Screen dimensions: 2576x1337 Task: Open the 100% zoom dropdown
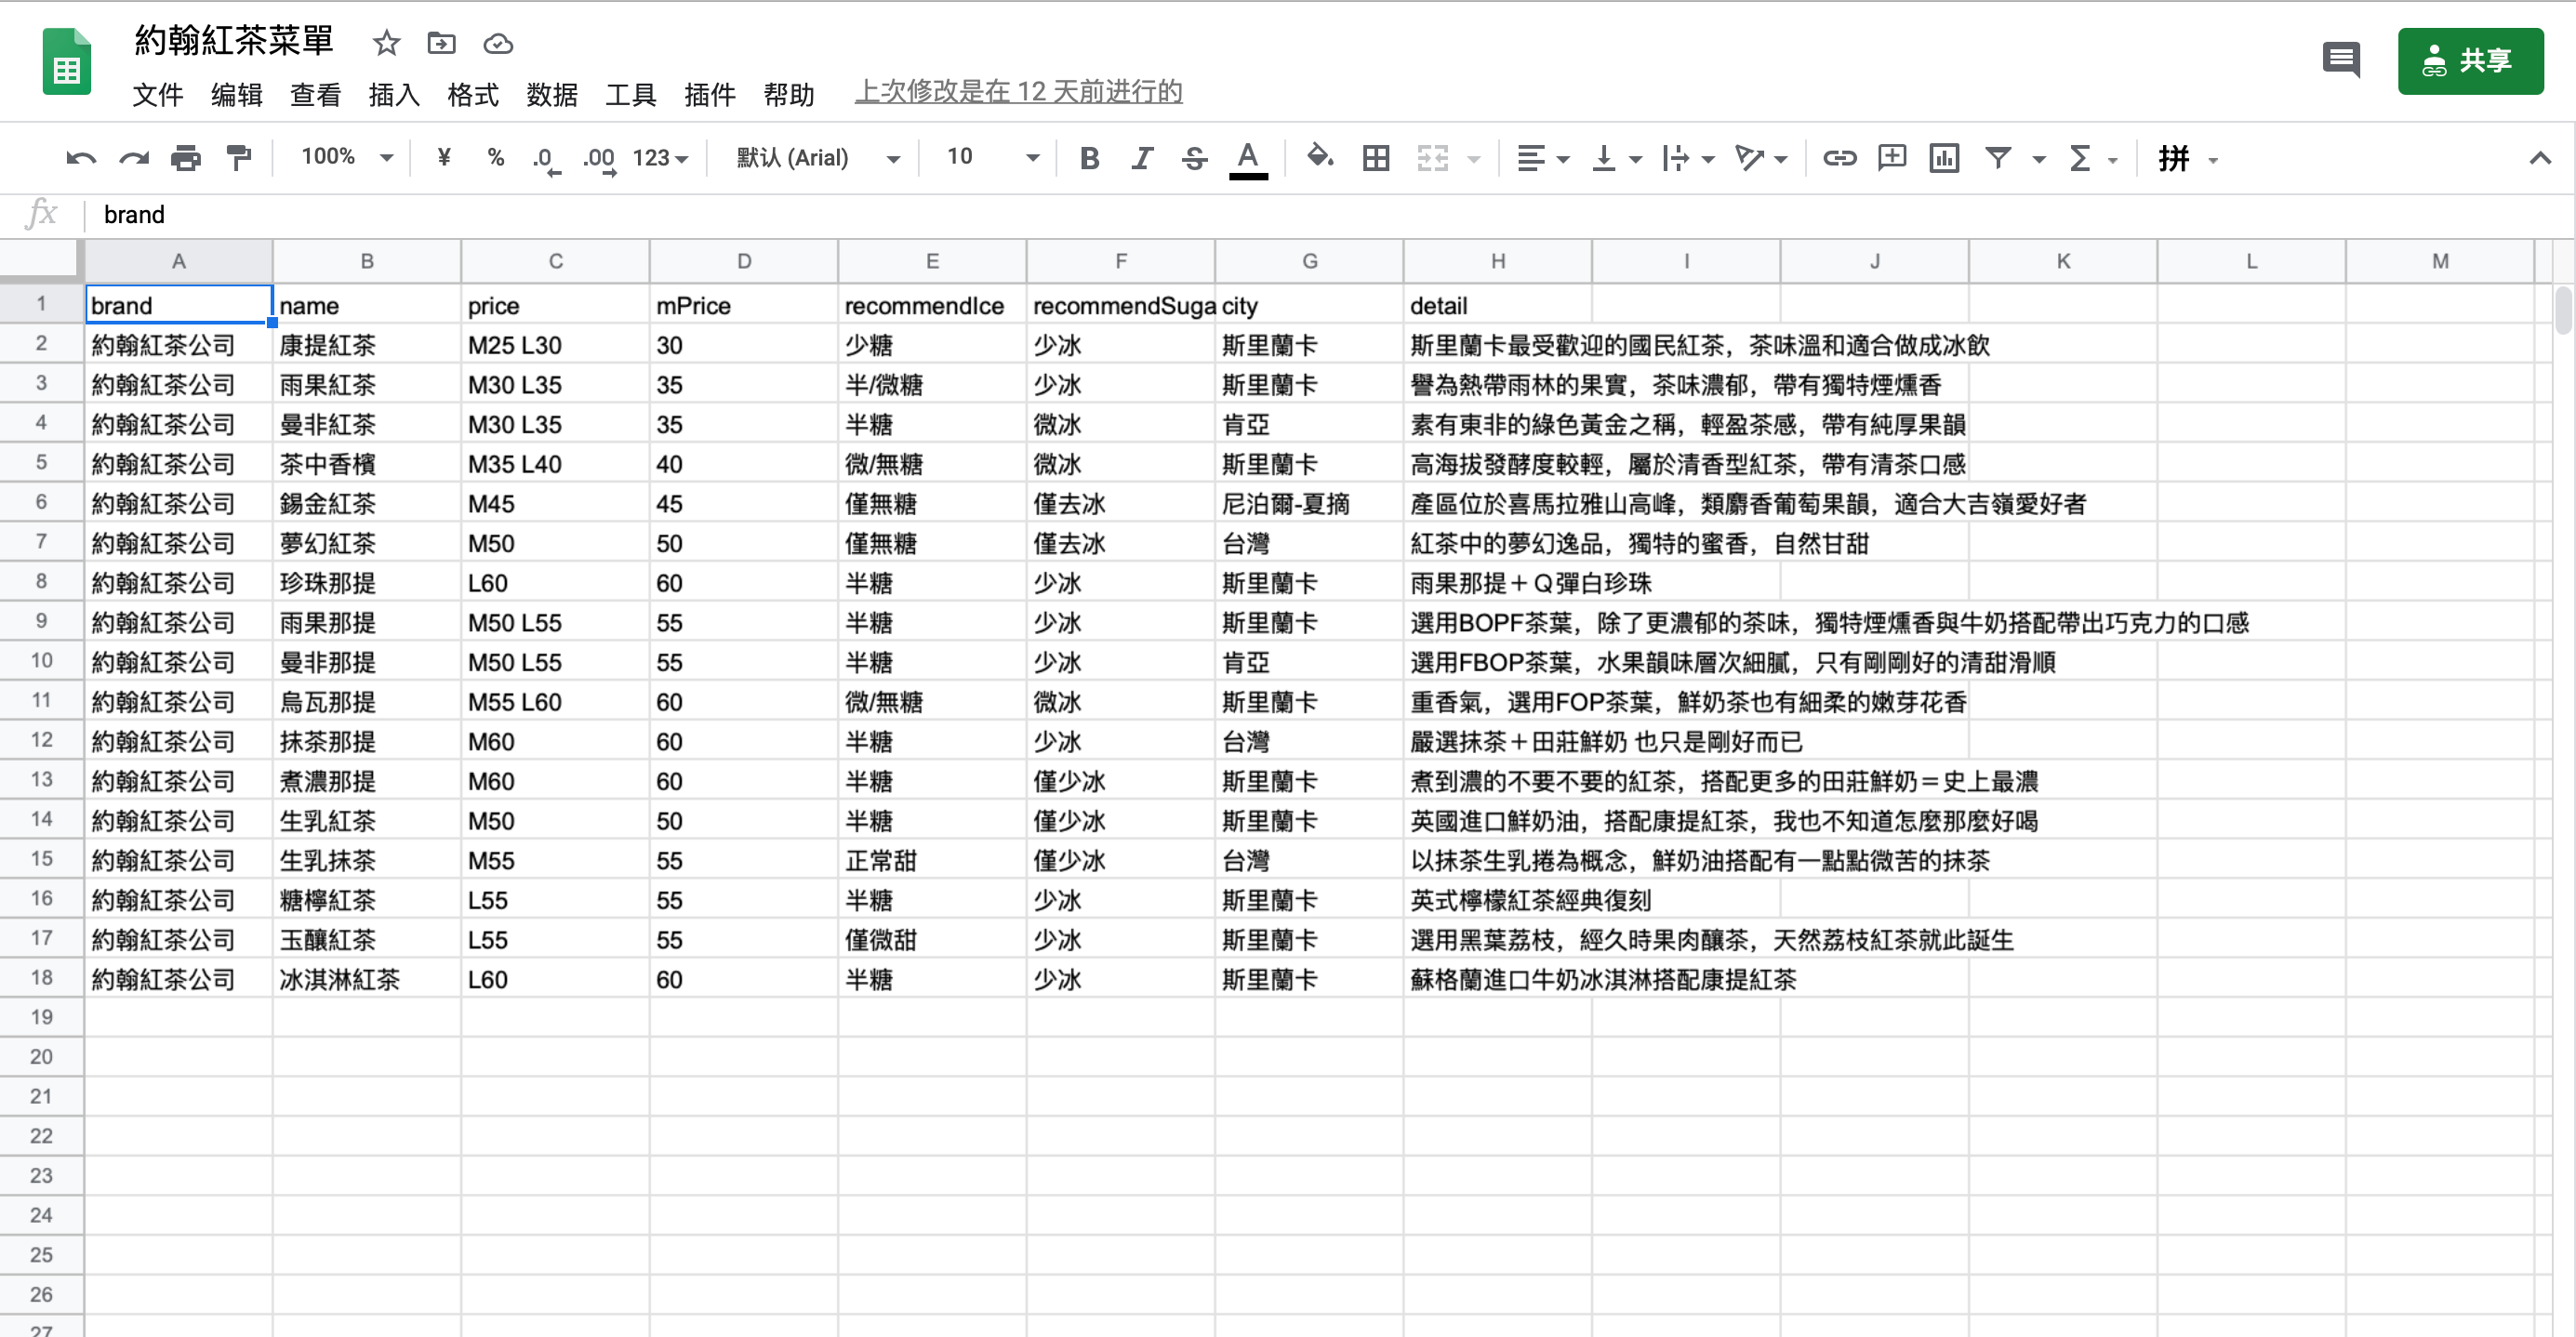347,157
